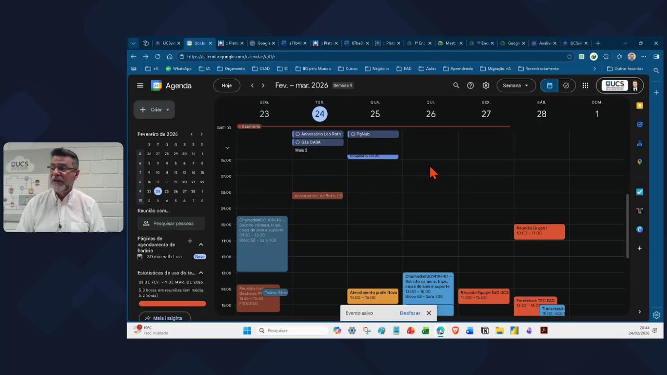Collapse 'Estatísticas de uso' section
This screenshot has height=375, width=667.
coord(201,272)
